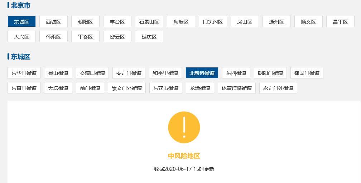Image resolution: width=361 pixels, height=183 pixels.
Task: Click the 中风险地区 risk level text
Action: coord(184,156)
